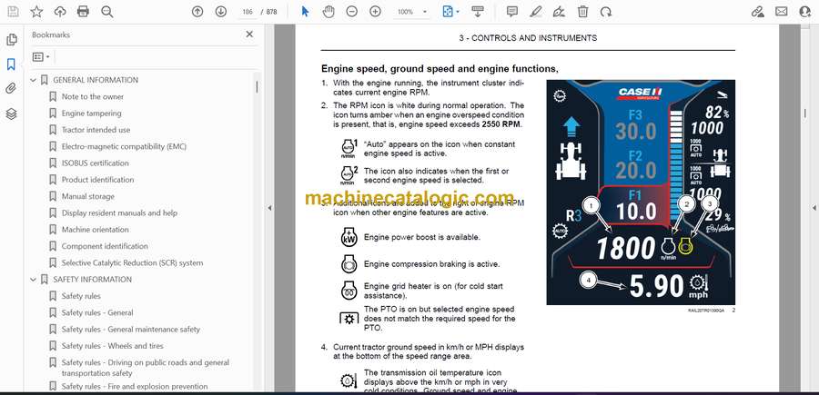Open Safety rules - General maintenance safety bookmark
This screenshot has width=819, height=395.
130,330
